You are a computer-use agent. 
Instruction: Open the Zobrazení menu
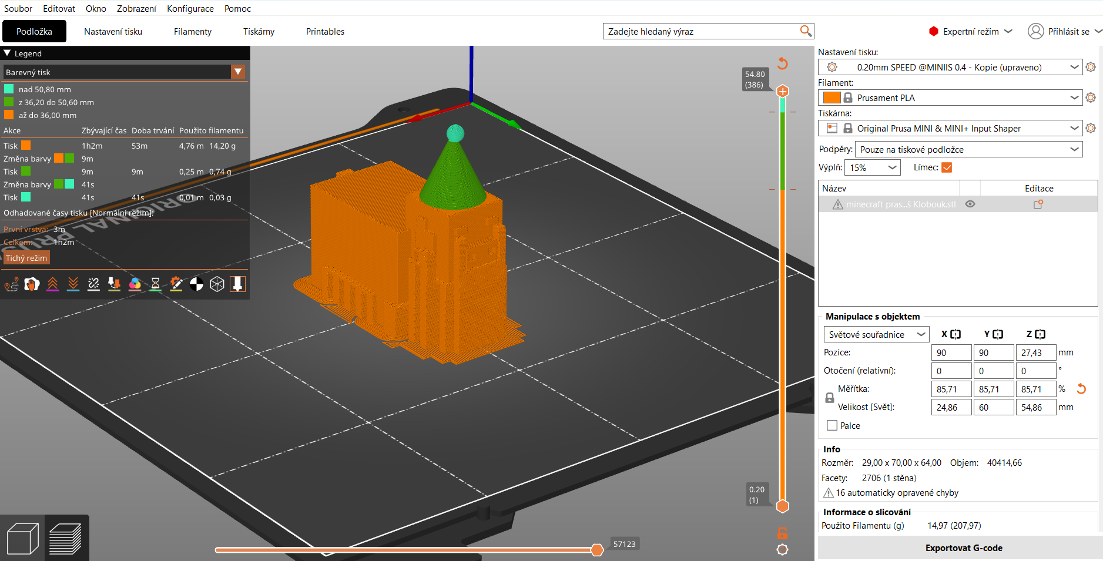[x=136, y=8]
